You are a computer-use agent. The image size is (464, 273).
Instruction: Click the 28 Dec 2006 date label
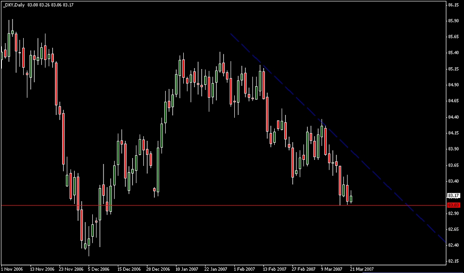(x=157, y=269)
